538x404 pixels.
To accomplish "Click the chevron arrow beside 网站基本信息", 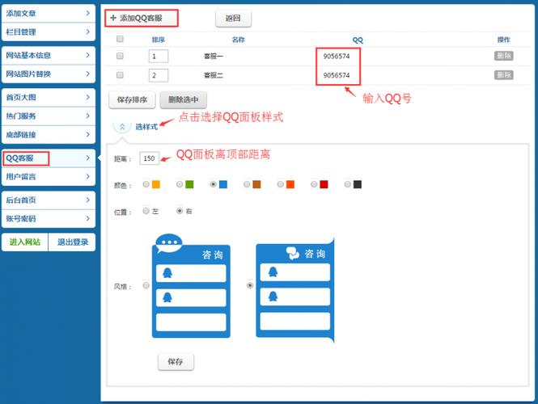I will tap(88, 55).
